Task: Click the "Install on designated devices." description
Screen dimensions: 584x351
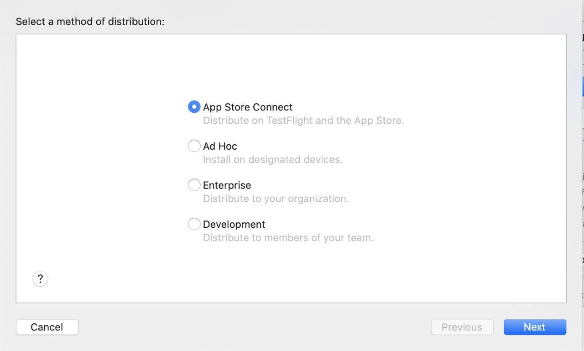Action: (272, 160)
